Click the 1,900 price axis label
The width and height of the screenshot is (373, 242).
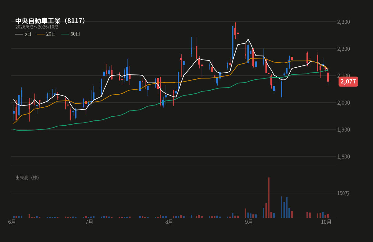click(343, 129)
